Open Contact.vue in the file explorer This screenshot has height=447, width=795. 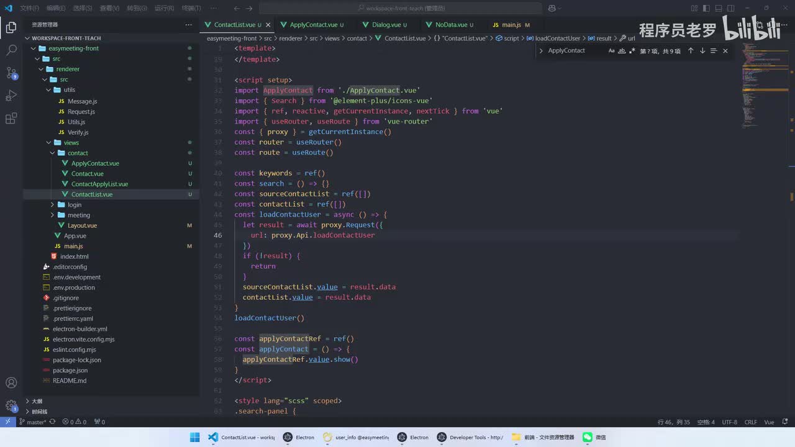[x=87, y=174]
